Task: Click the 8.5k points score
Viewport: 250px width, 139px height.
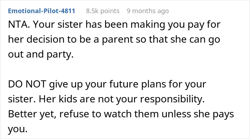Action: pos(103,11)
